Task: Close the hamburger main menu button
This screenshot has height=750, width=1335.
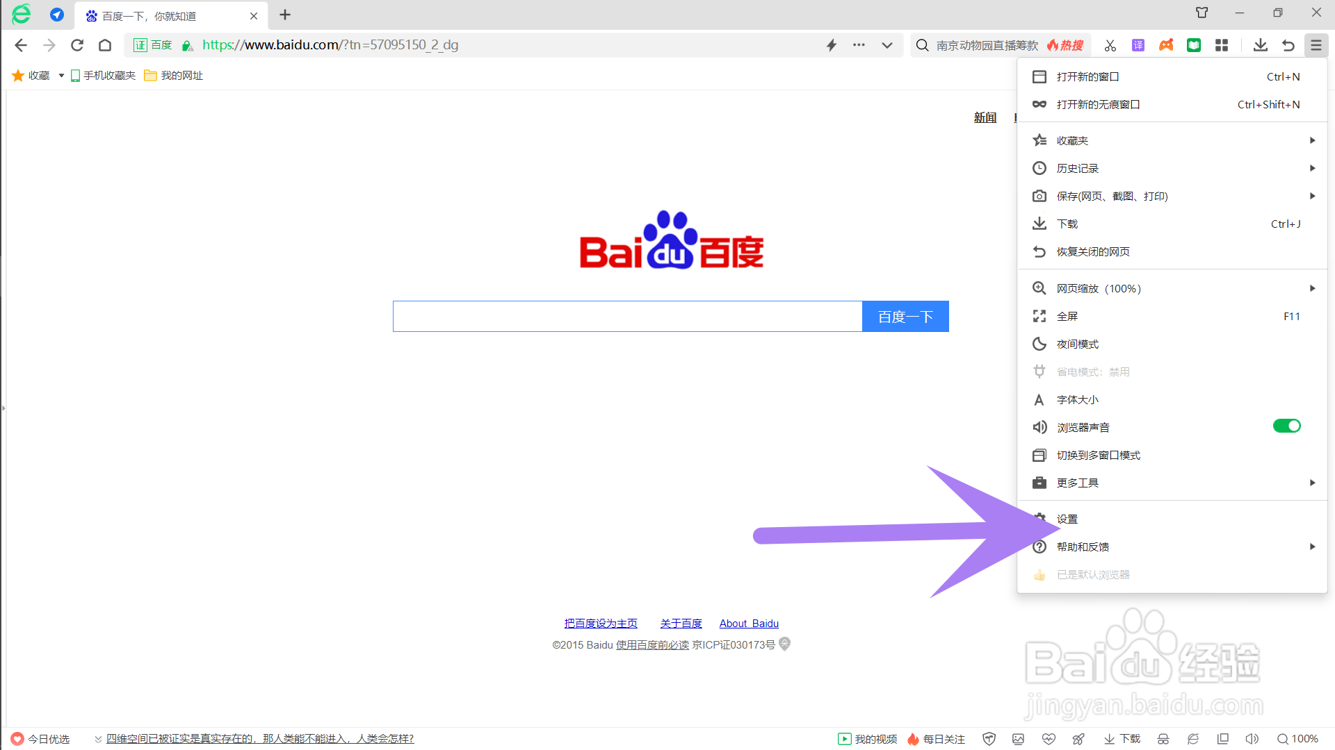Action: click(x=1316, y=45)
